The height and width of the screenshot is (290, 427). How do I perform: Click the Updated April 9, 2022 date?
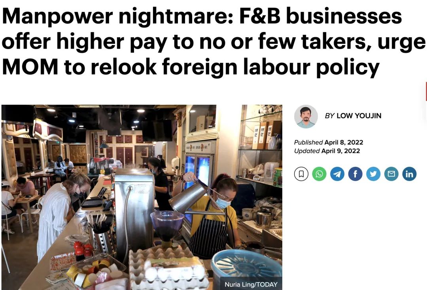point(327,151)
